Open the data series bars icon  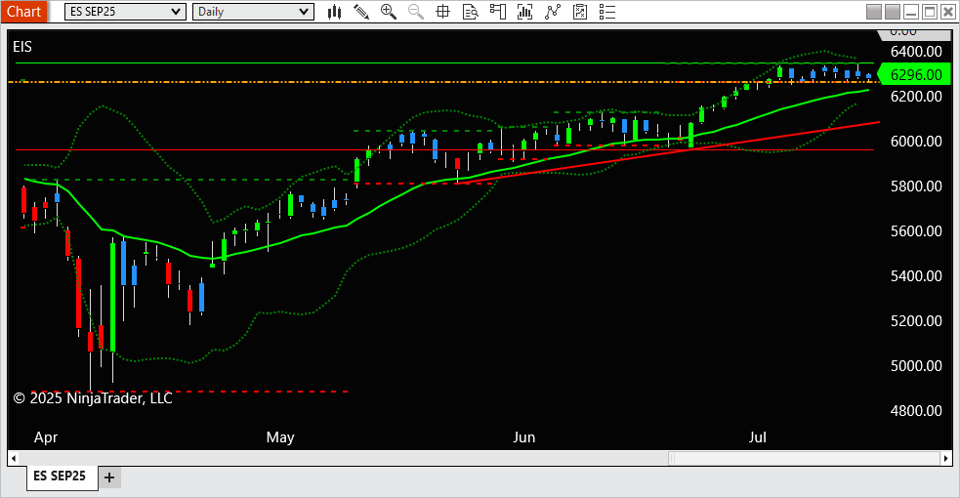click(x=524, y=12)
